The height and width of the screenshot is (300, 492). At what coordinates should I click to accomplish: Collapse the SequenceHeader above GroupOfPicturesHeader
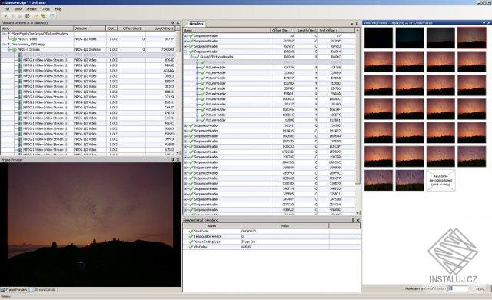(x=185, y=52)
